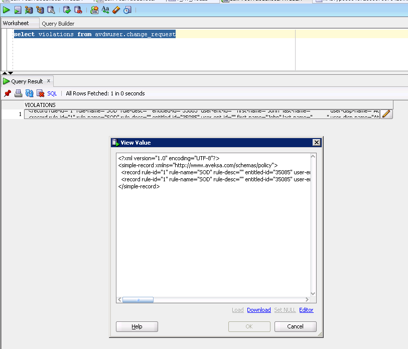Screen dimensions: 408x349
Task: Click the pencil edit icon in VIOLATIONS cell
Action: pyautogui.click(x=386, y=114)
